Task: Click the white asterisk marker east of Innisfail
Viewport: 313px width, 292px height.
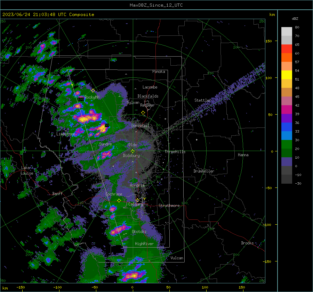Action: click(165, 119)
